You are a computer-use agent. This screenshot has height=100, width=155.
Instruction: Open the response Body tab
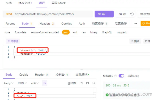(x=9, y=75)
